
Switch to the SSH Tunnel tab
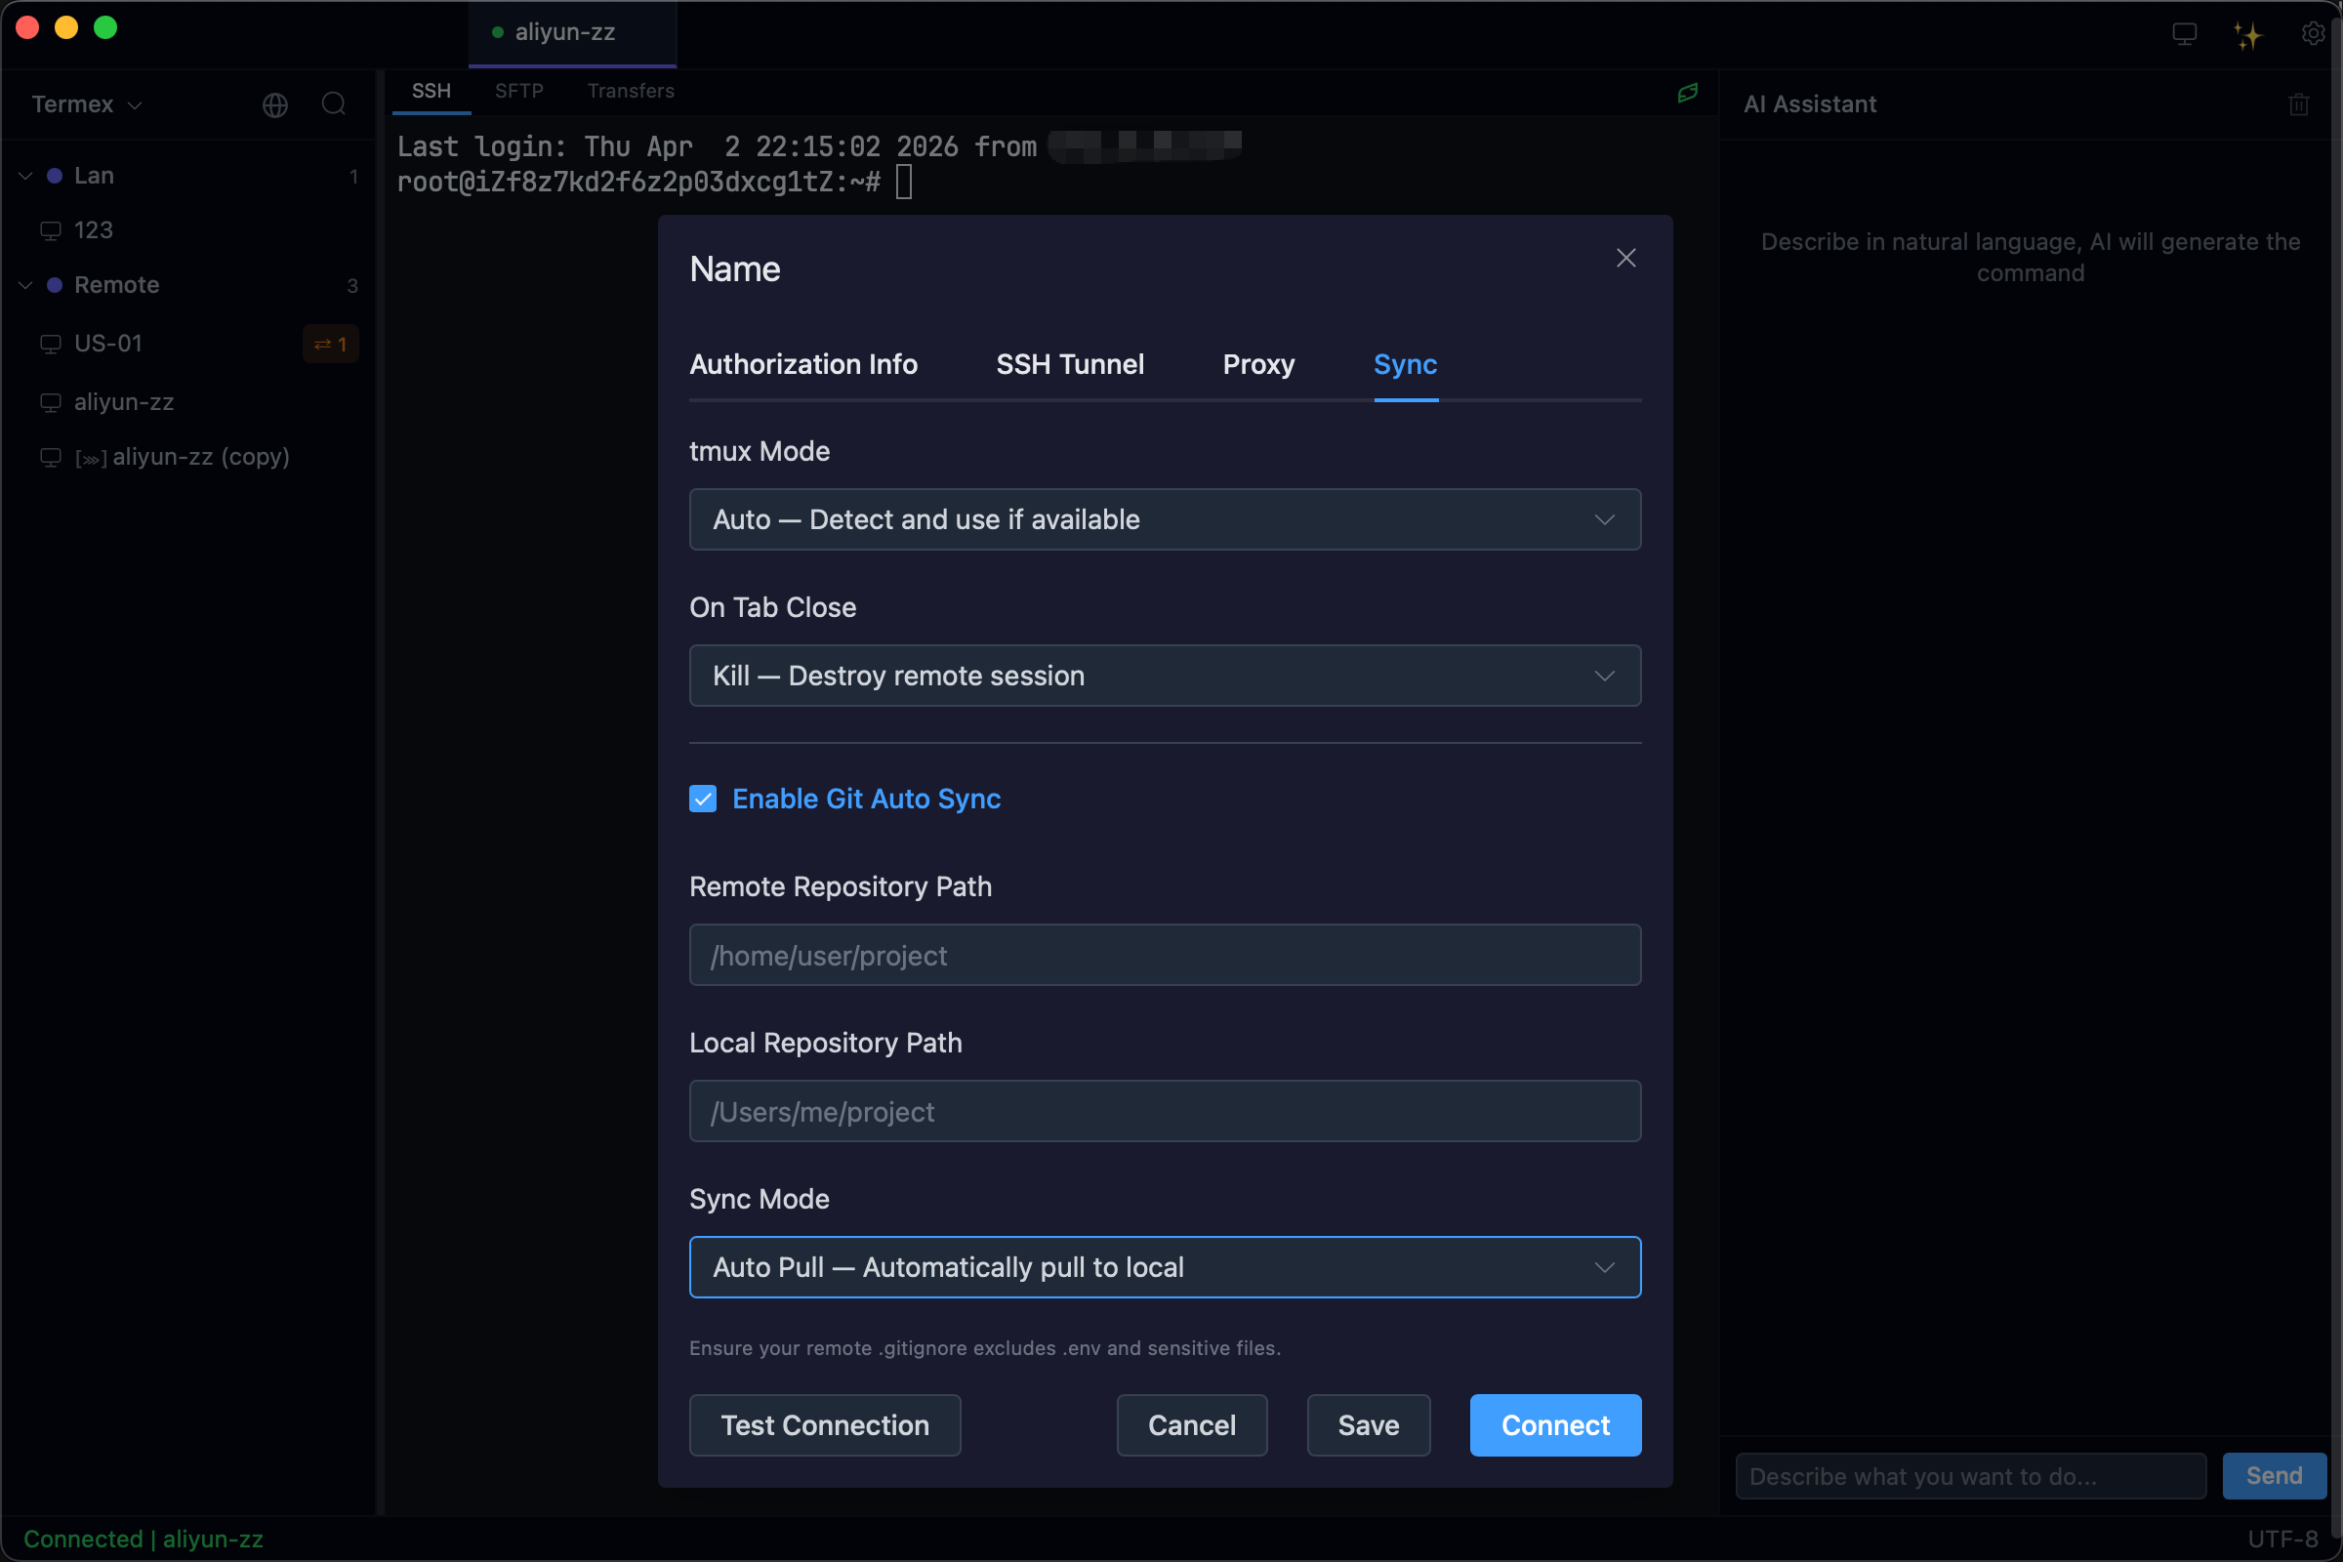coord(1070,364)
